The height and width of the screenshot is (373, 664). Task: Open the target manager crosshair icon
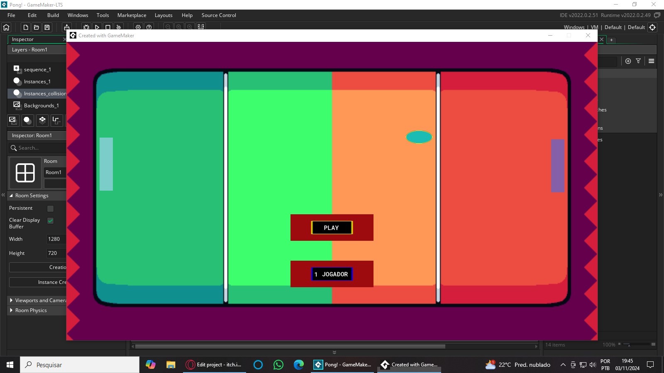click(x=652, y=27)
